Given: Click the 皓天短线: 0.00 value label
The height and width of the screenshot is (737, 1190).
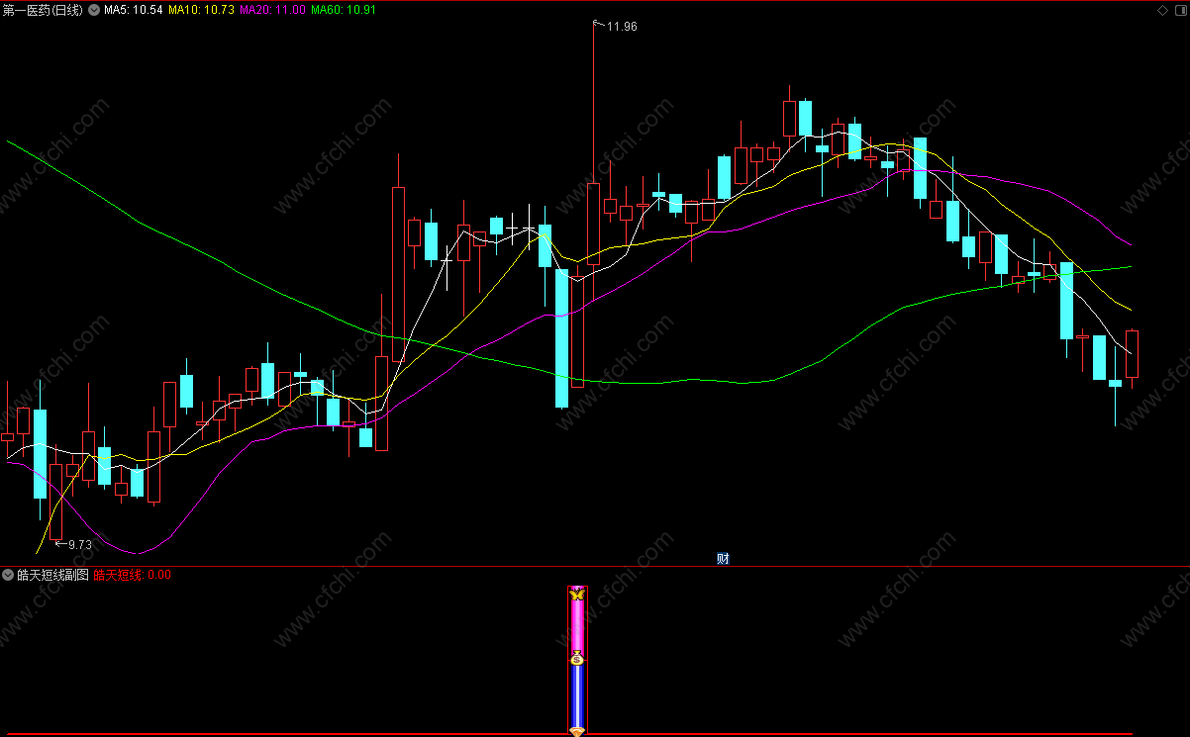Looking at the screenshot, I should [132, 575].
